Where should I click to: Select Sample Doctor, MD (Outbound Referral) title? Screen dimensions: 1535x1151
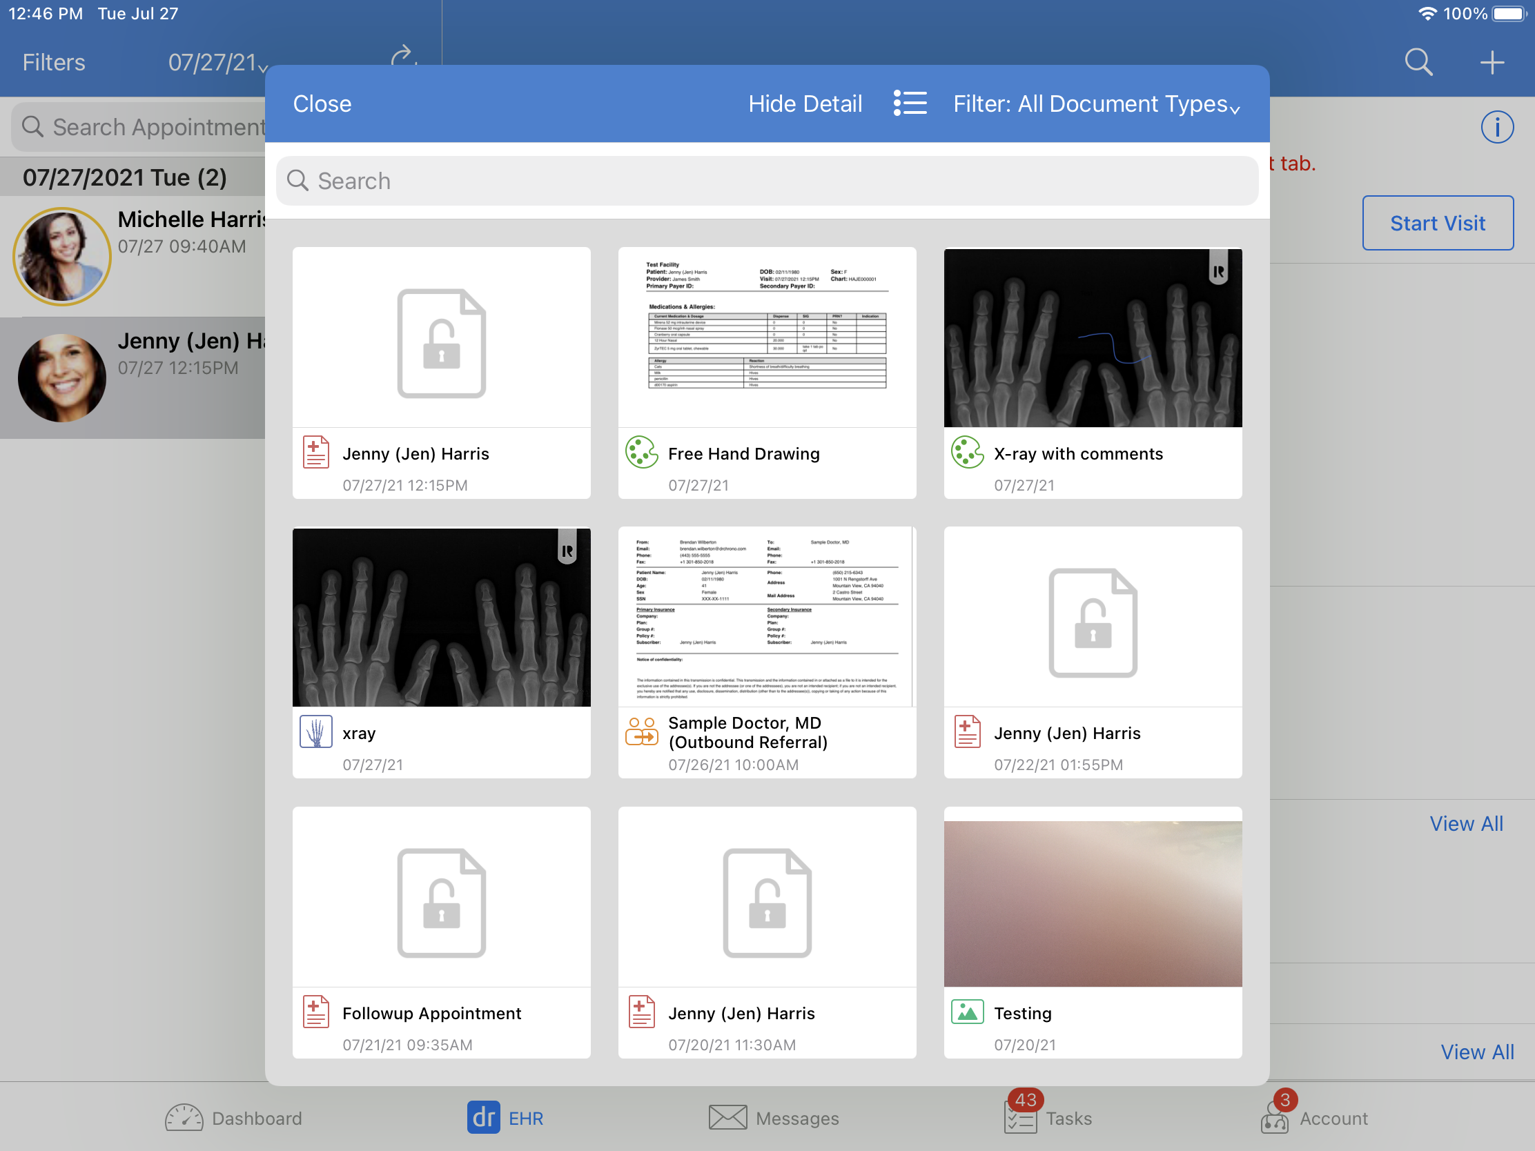(x=748, y=733)
